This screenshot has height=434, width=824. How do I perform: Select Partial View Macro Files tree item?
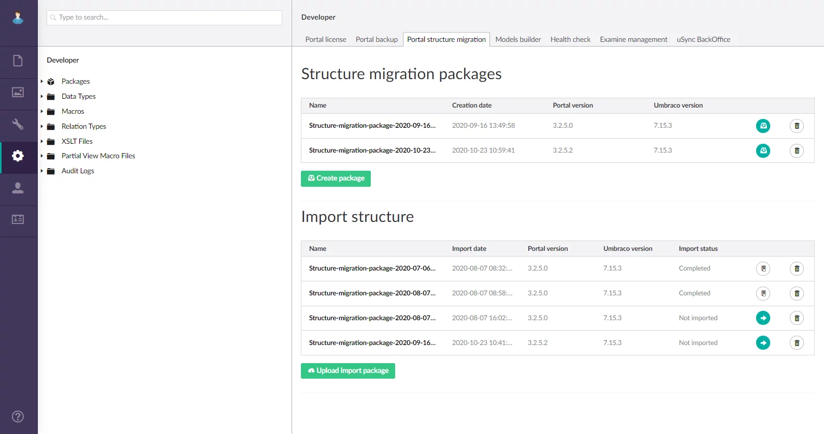pos(98,156)
